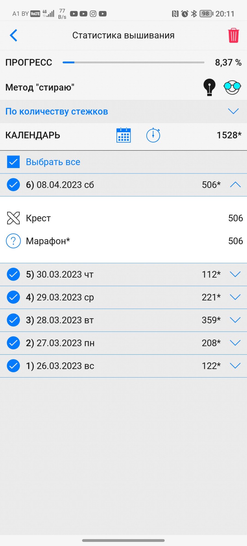
Task: Tap the Метод "стираю" label
Action: tap(40, 87)
